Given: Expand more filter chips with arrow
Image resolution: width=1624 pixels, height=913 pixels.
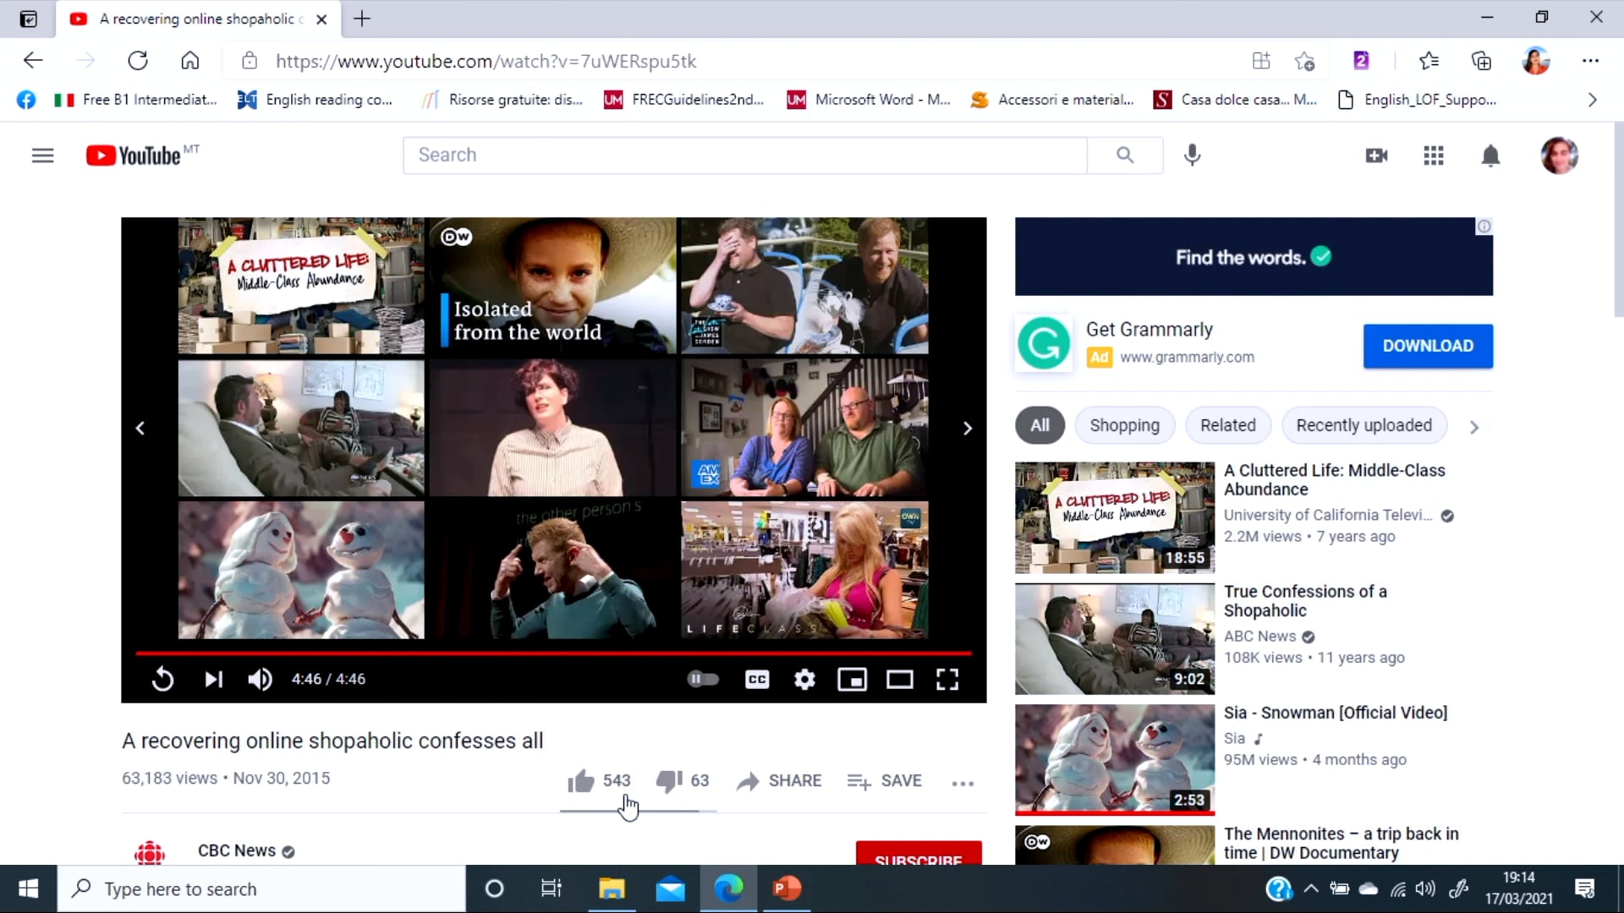Looking at the screenshot, I should tap(1474, 428).
